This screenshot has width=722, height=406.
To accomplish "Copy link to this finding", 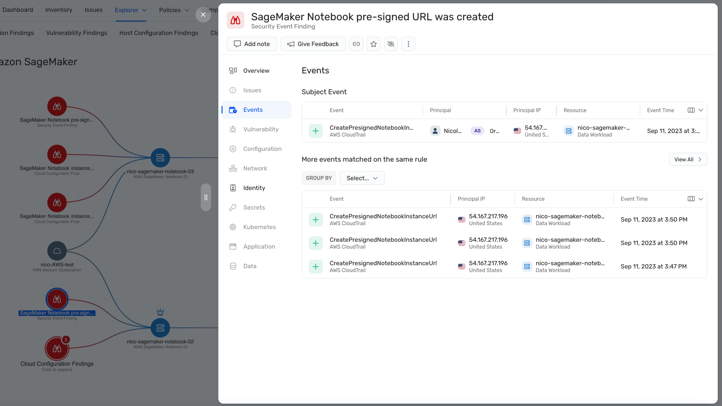I will [x=356, y=44].
